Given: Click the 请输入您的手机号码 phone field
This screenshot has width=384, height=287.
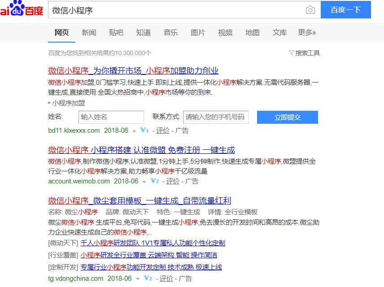Looking at the screenshot, I should click(x=216, y=117).
